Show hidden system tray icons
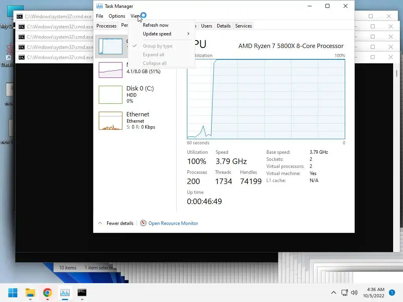The image size is (403, 302). [334, 293]
